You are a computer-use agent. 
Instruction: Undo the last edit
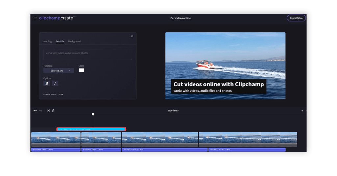tap(35, 111)
